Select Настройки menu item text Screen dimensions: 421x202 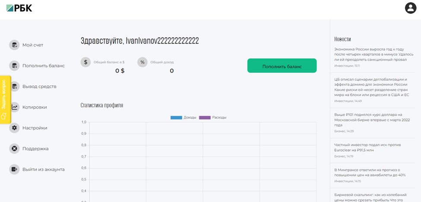(x=35, y=128)
